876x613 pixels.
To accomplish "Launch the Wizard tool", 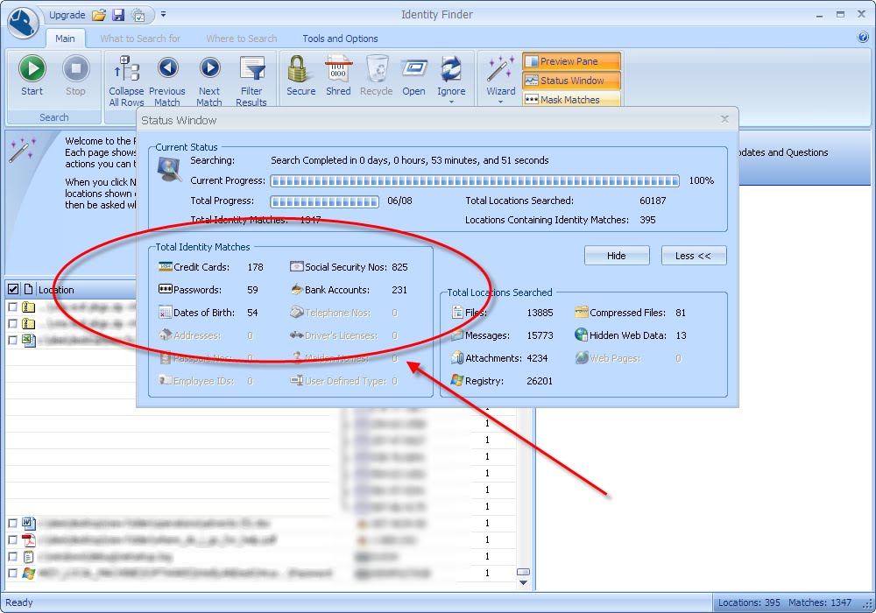I will [x=500, y=75].
